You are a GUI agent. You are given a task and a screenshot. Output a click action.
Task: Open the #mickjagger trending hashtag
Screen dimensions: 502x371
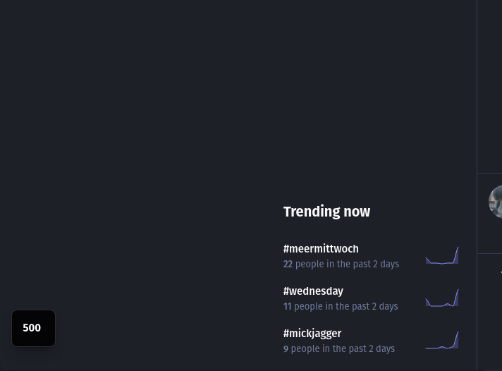coord(312,333)
